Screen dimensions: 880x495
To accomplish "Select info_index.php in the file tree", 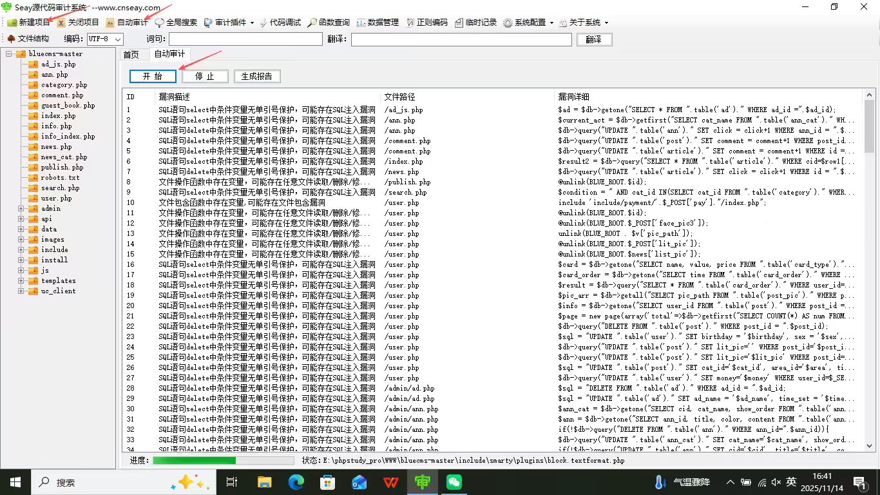I will point(68,137).
